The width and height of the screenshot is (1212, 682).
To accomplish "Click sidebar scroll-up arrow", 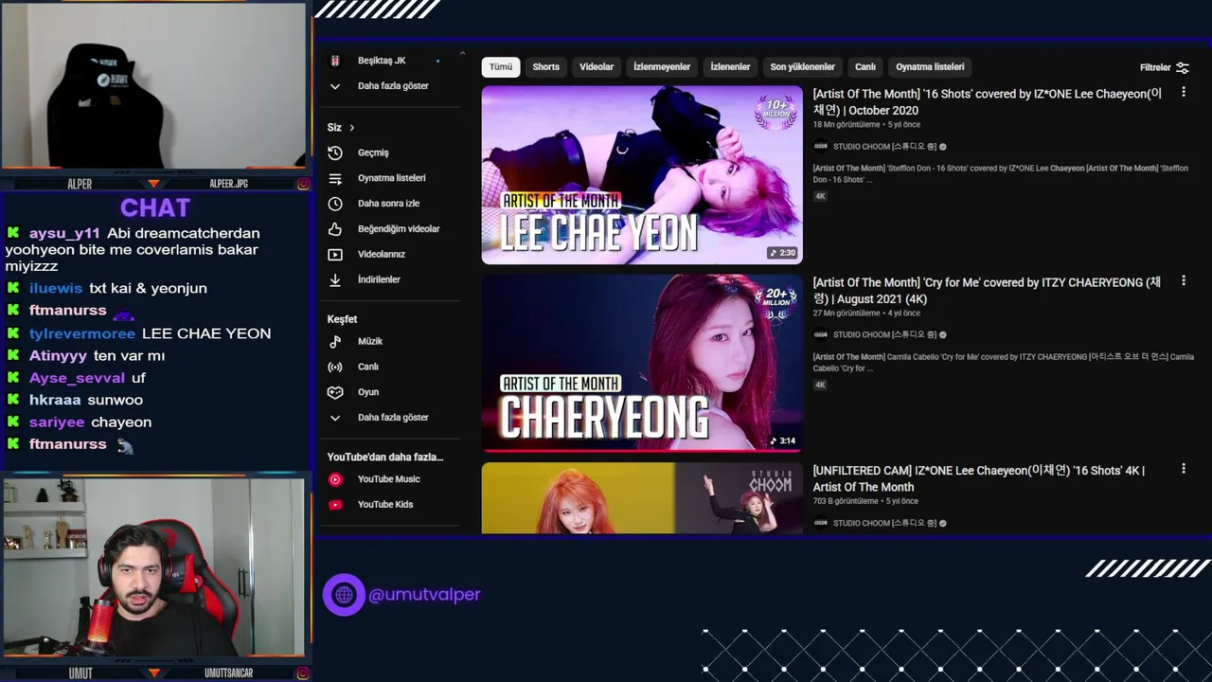I will click(x=462, y=54).
